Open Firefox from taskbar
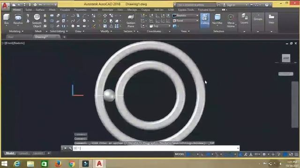 click(x=58, y=164)
